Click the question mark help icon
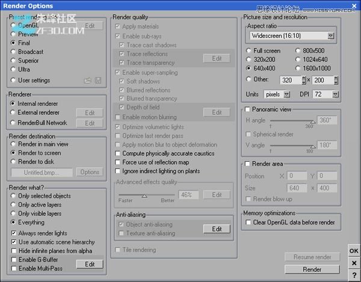The width and height of the screenshot is (361, 282). [x=354, y=275]
